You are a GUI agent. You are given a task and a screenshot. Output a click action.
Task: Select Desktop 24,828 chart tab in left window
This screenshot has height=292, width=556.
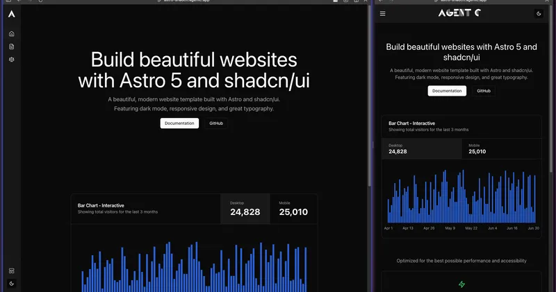pyautogui.click(x=245, y=209)
